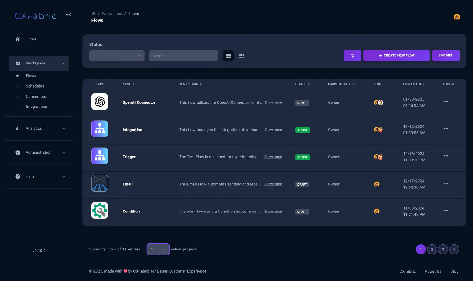Switch to grid view layout

point(241,56)
